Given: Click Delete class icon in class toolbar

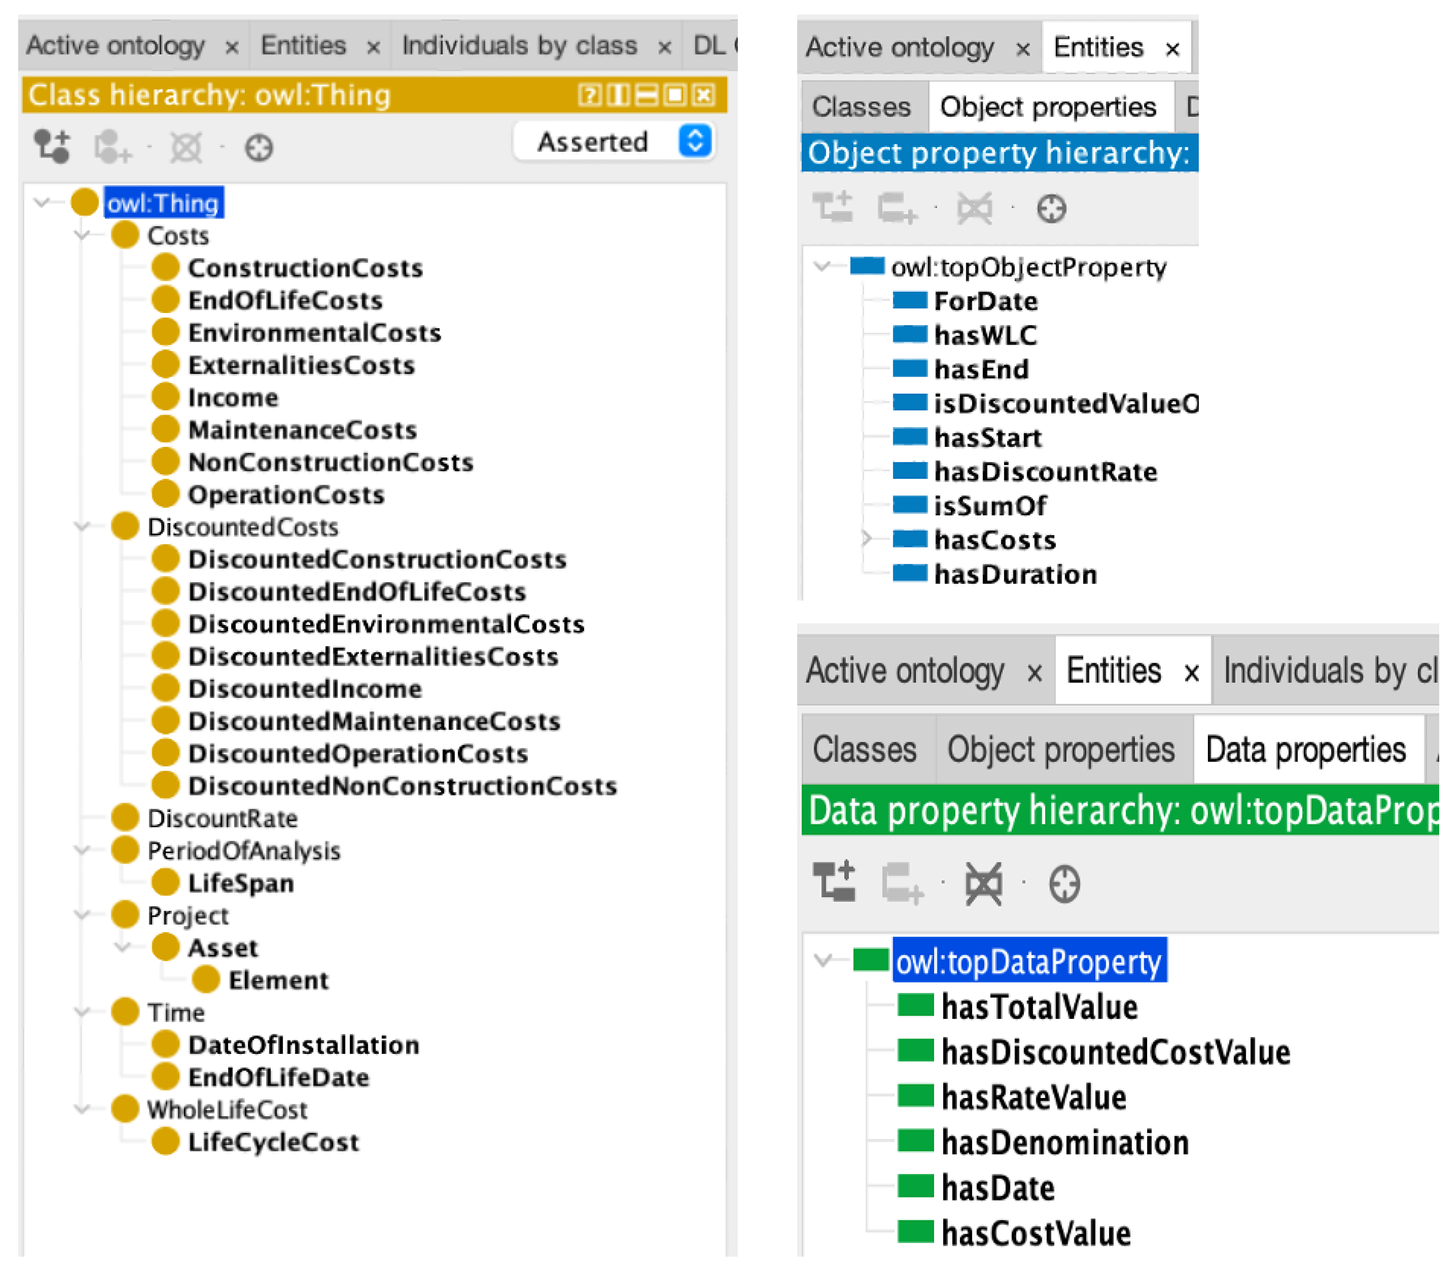Looking at the screenshot, I should point(186,147).
